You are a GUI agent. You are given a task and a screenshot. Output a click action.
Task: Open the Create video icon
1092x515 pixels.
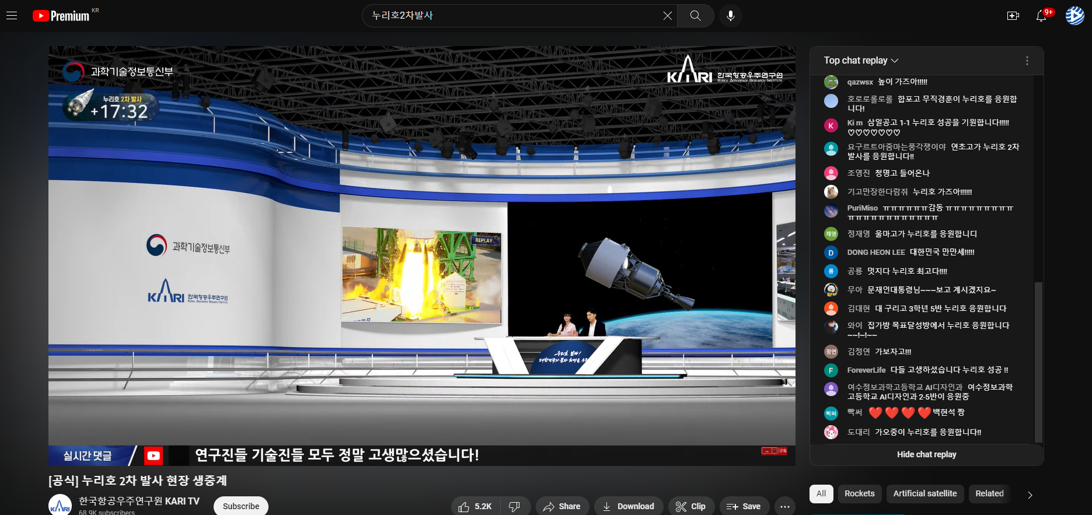[1013, 16]
